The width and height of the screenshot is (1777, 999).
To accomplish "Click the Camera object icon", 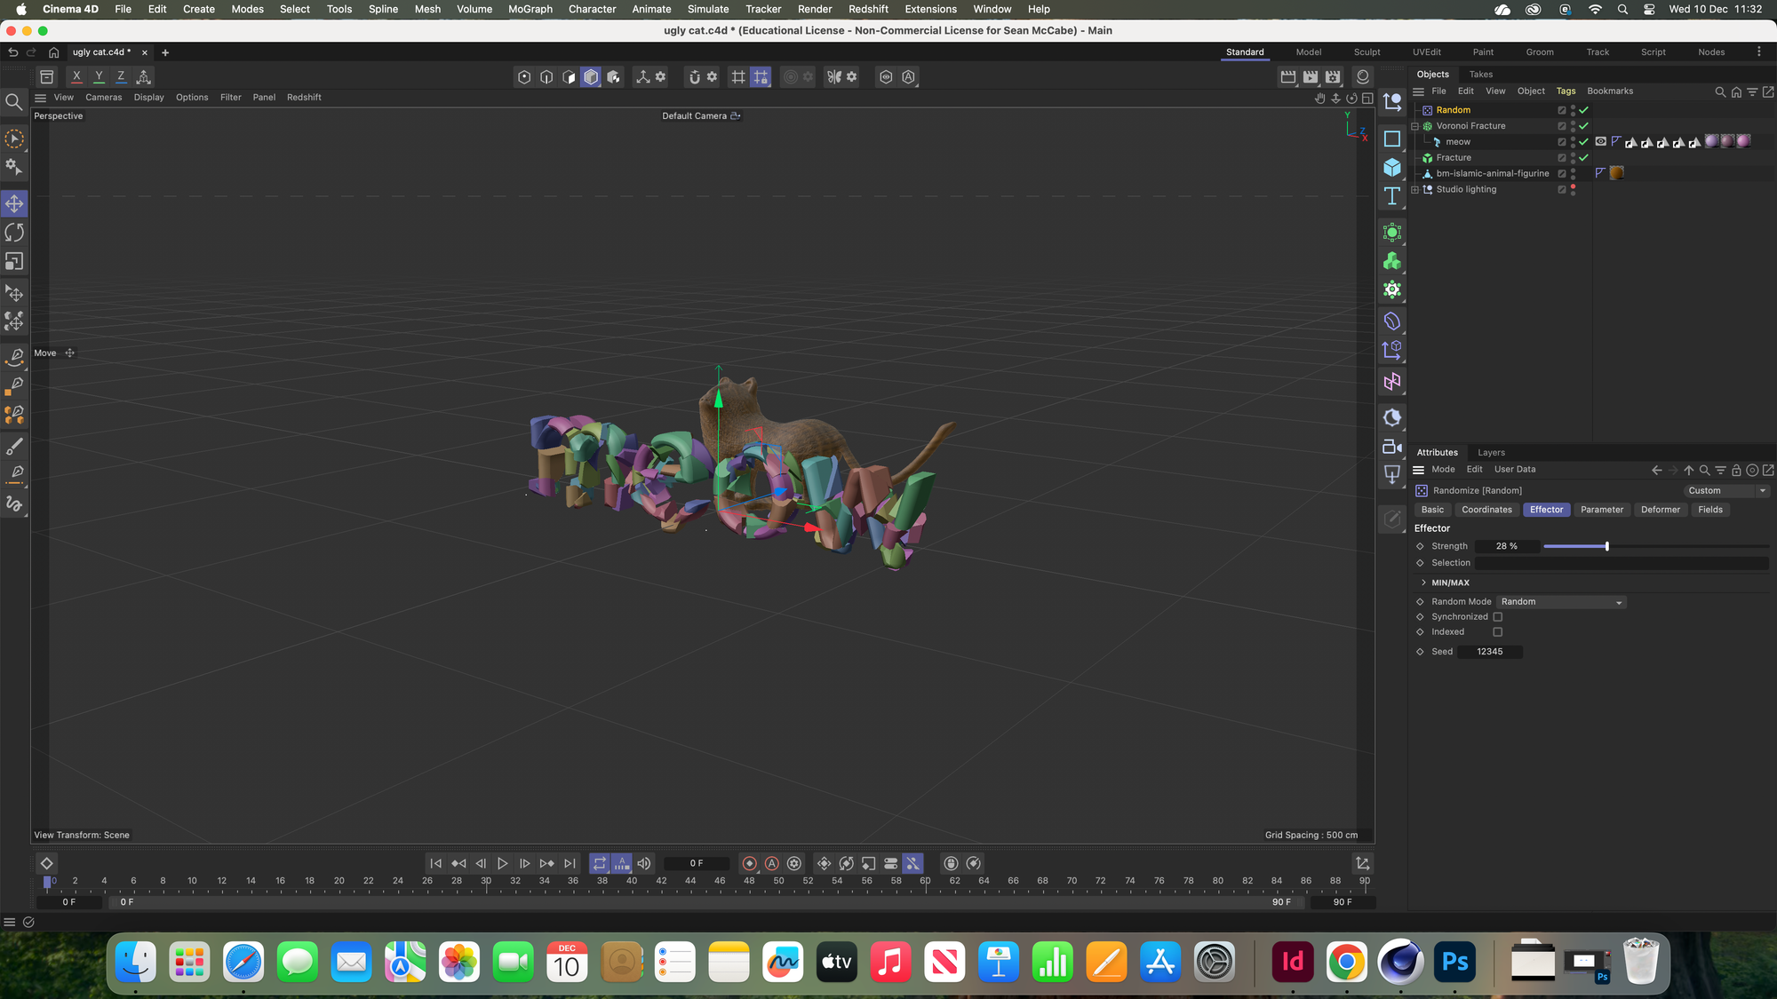I will pos(1392,447).
